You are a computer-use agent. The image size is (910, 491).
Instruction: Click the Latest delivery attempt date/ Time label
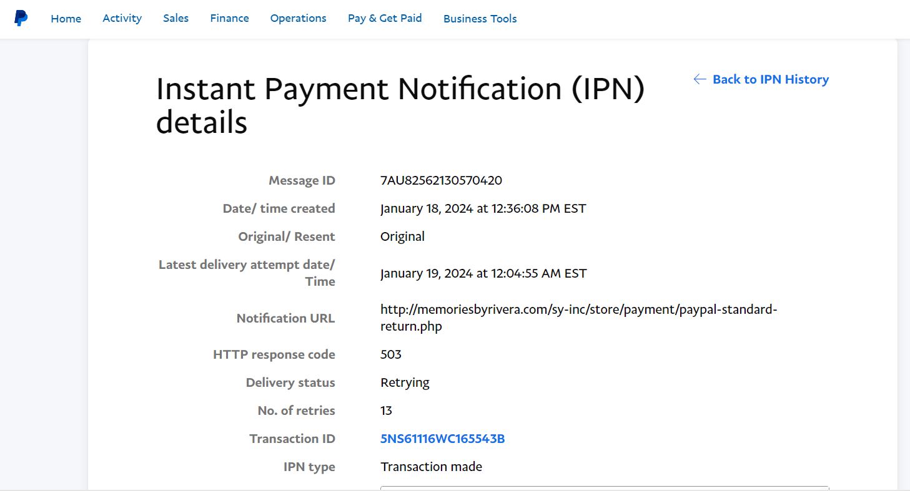click(x=247, y=273)
